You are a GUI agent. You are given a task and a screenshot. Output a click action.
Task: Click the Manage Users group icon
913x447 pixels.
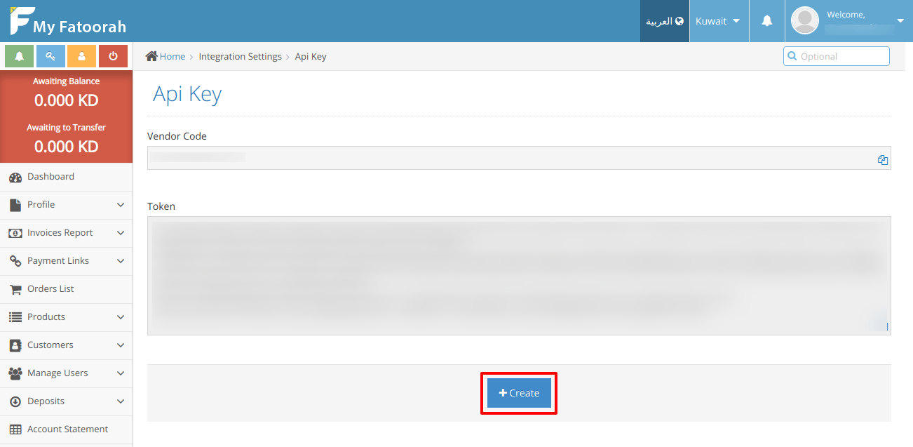click(15, 373)
